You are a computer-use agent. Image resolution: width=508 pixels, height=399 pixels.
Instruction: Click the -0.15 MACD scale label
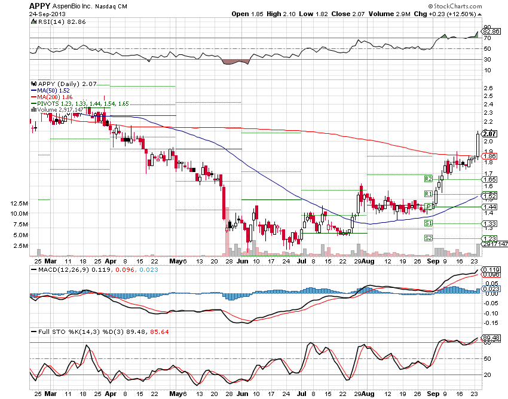tap(489, 323)
